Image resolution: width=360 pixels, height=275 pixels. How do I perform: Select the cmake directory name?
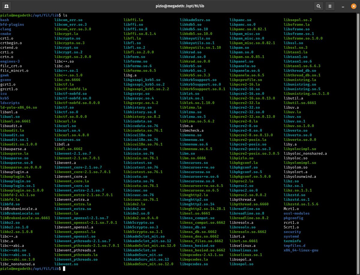coord(5,34)
